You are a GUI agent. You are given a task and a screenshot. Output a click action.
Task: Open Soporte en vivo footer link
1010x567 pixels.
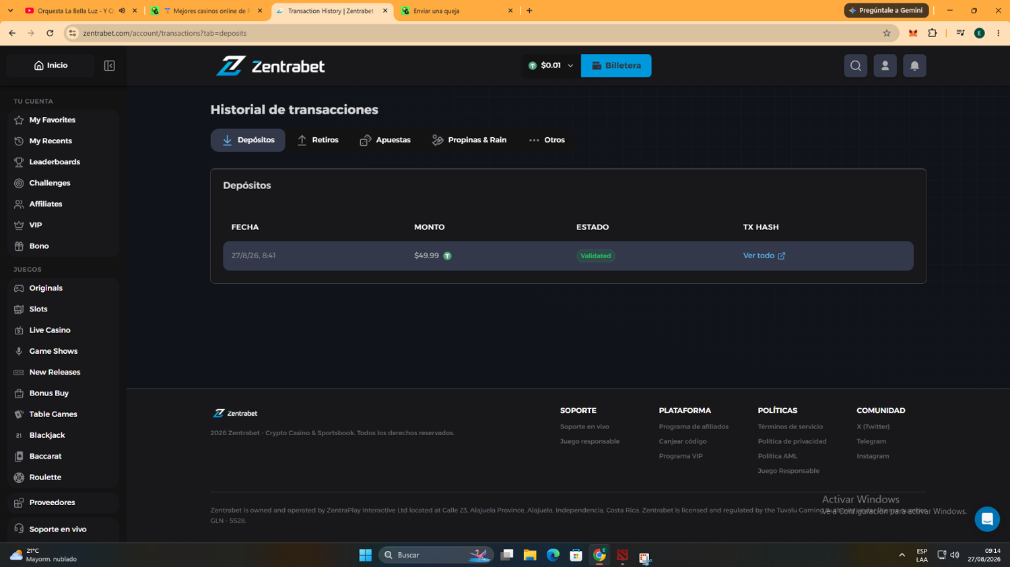point(584,426)
